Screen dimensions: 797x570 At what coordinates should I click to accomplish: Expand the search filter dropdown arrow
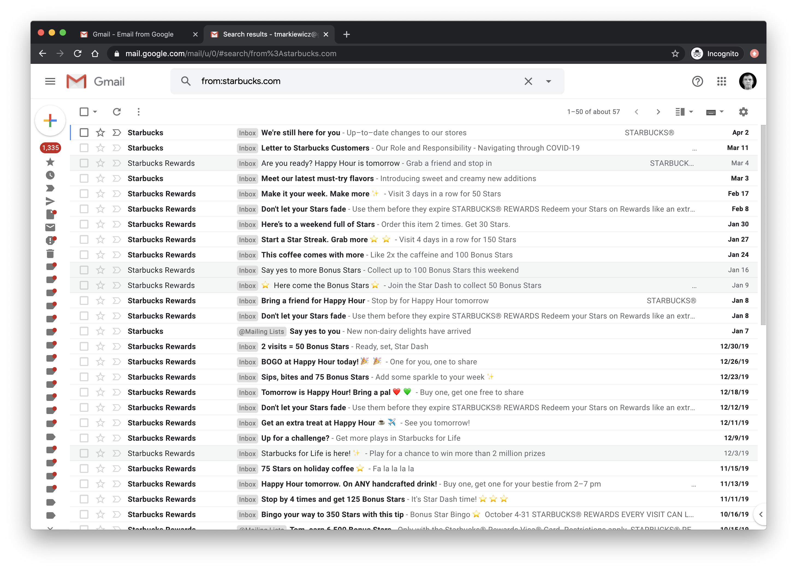click(549, 81)
